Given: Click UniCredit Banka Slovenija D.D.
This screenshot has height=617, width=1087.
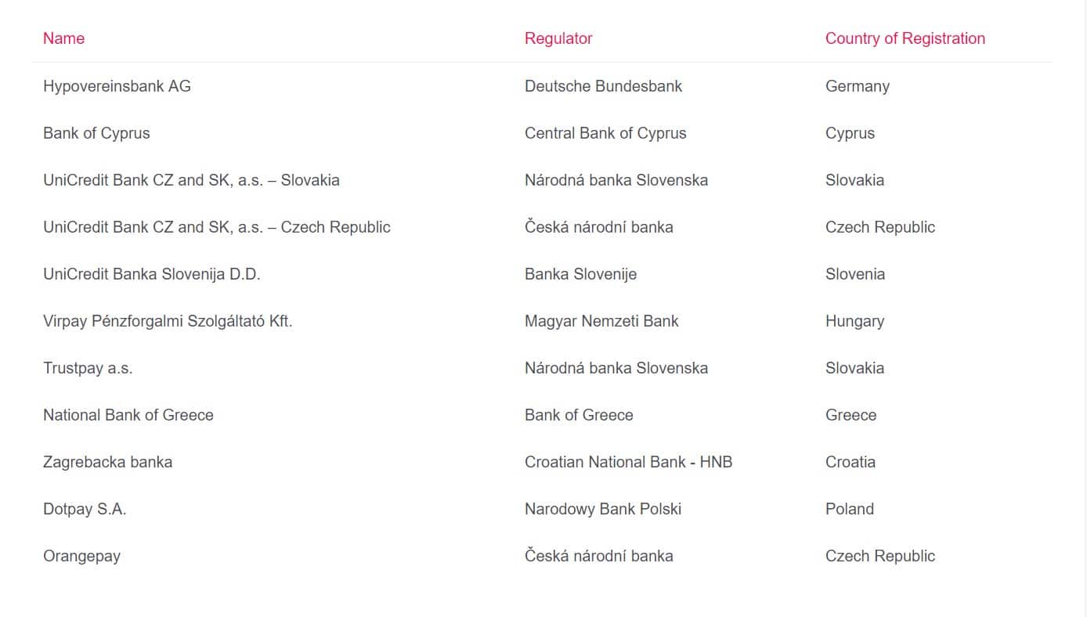Looking at the screenshot, I should point(152,274).
